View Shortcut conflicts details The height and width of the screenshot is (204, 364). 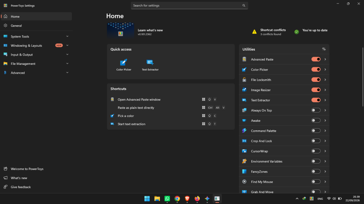point(269,32)
